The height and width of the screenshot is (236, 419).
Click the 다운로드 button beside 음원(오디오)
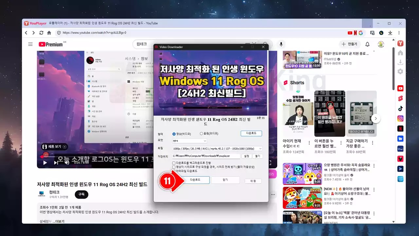pos(251,133)
